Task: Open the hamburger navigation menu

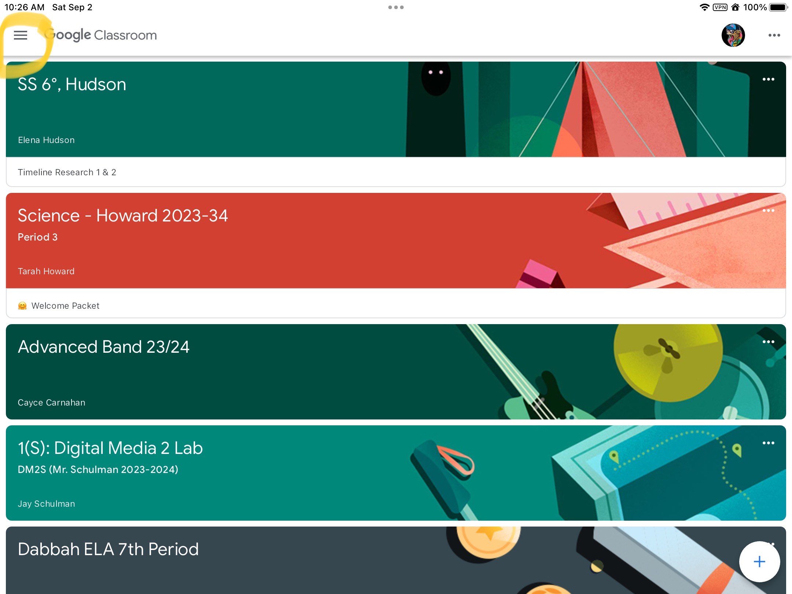Action: point(21,35)
